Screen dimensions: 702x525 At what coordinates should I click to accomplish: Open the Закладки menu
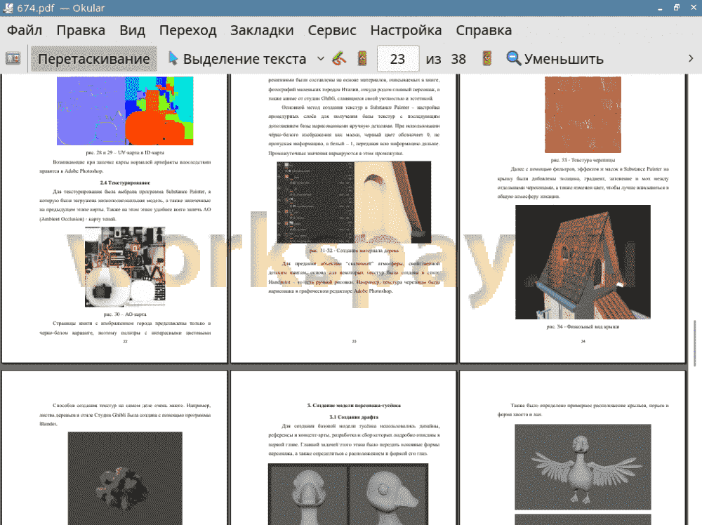(262, 30)
